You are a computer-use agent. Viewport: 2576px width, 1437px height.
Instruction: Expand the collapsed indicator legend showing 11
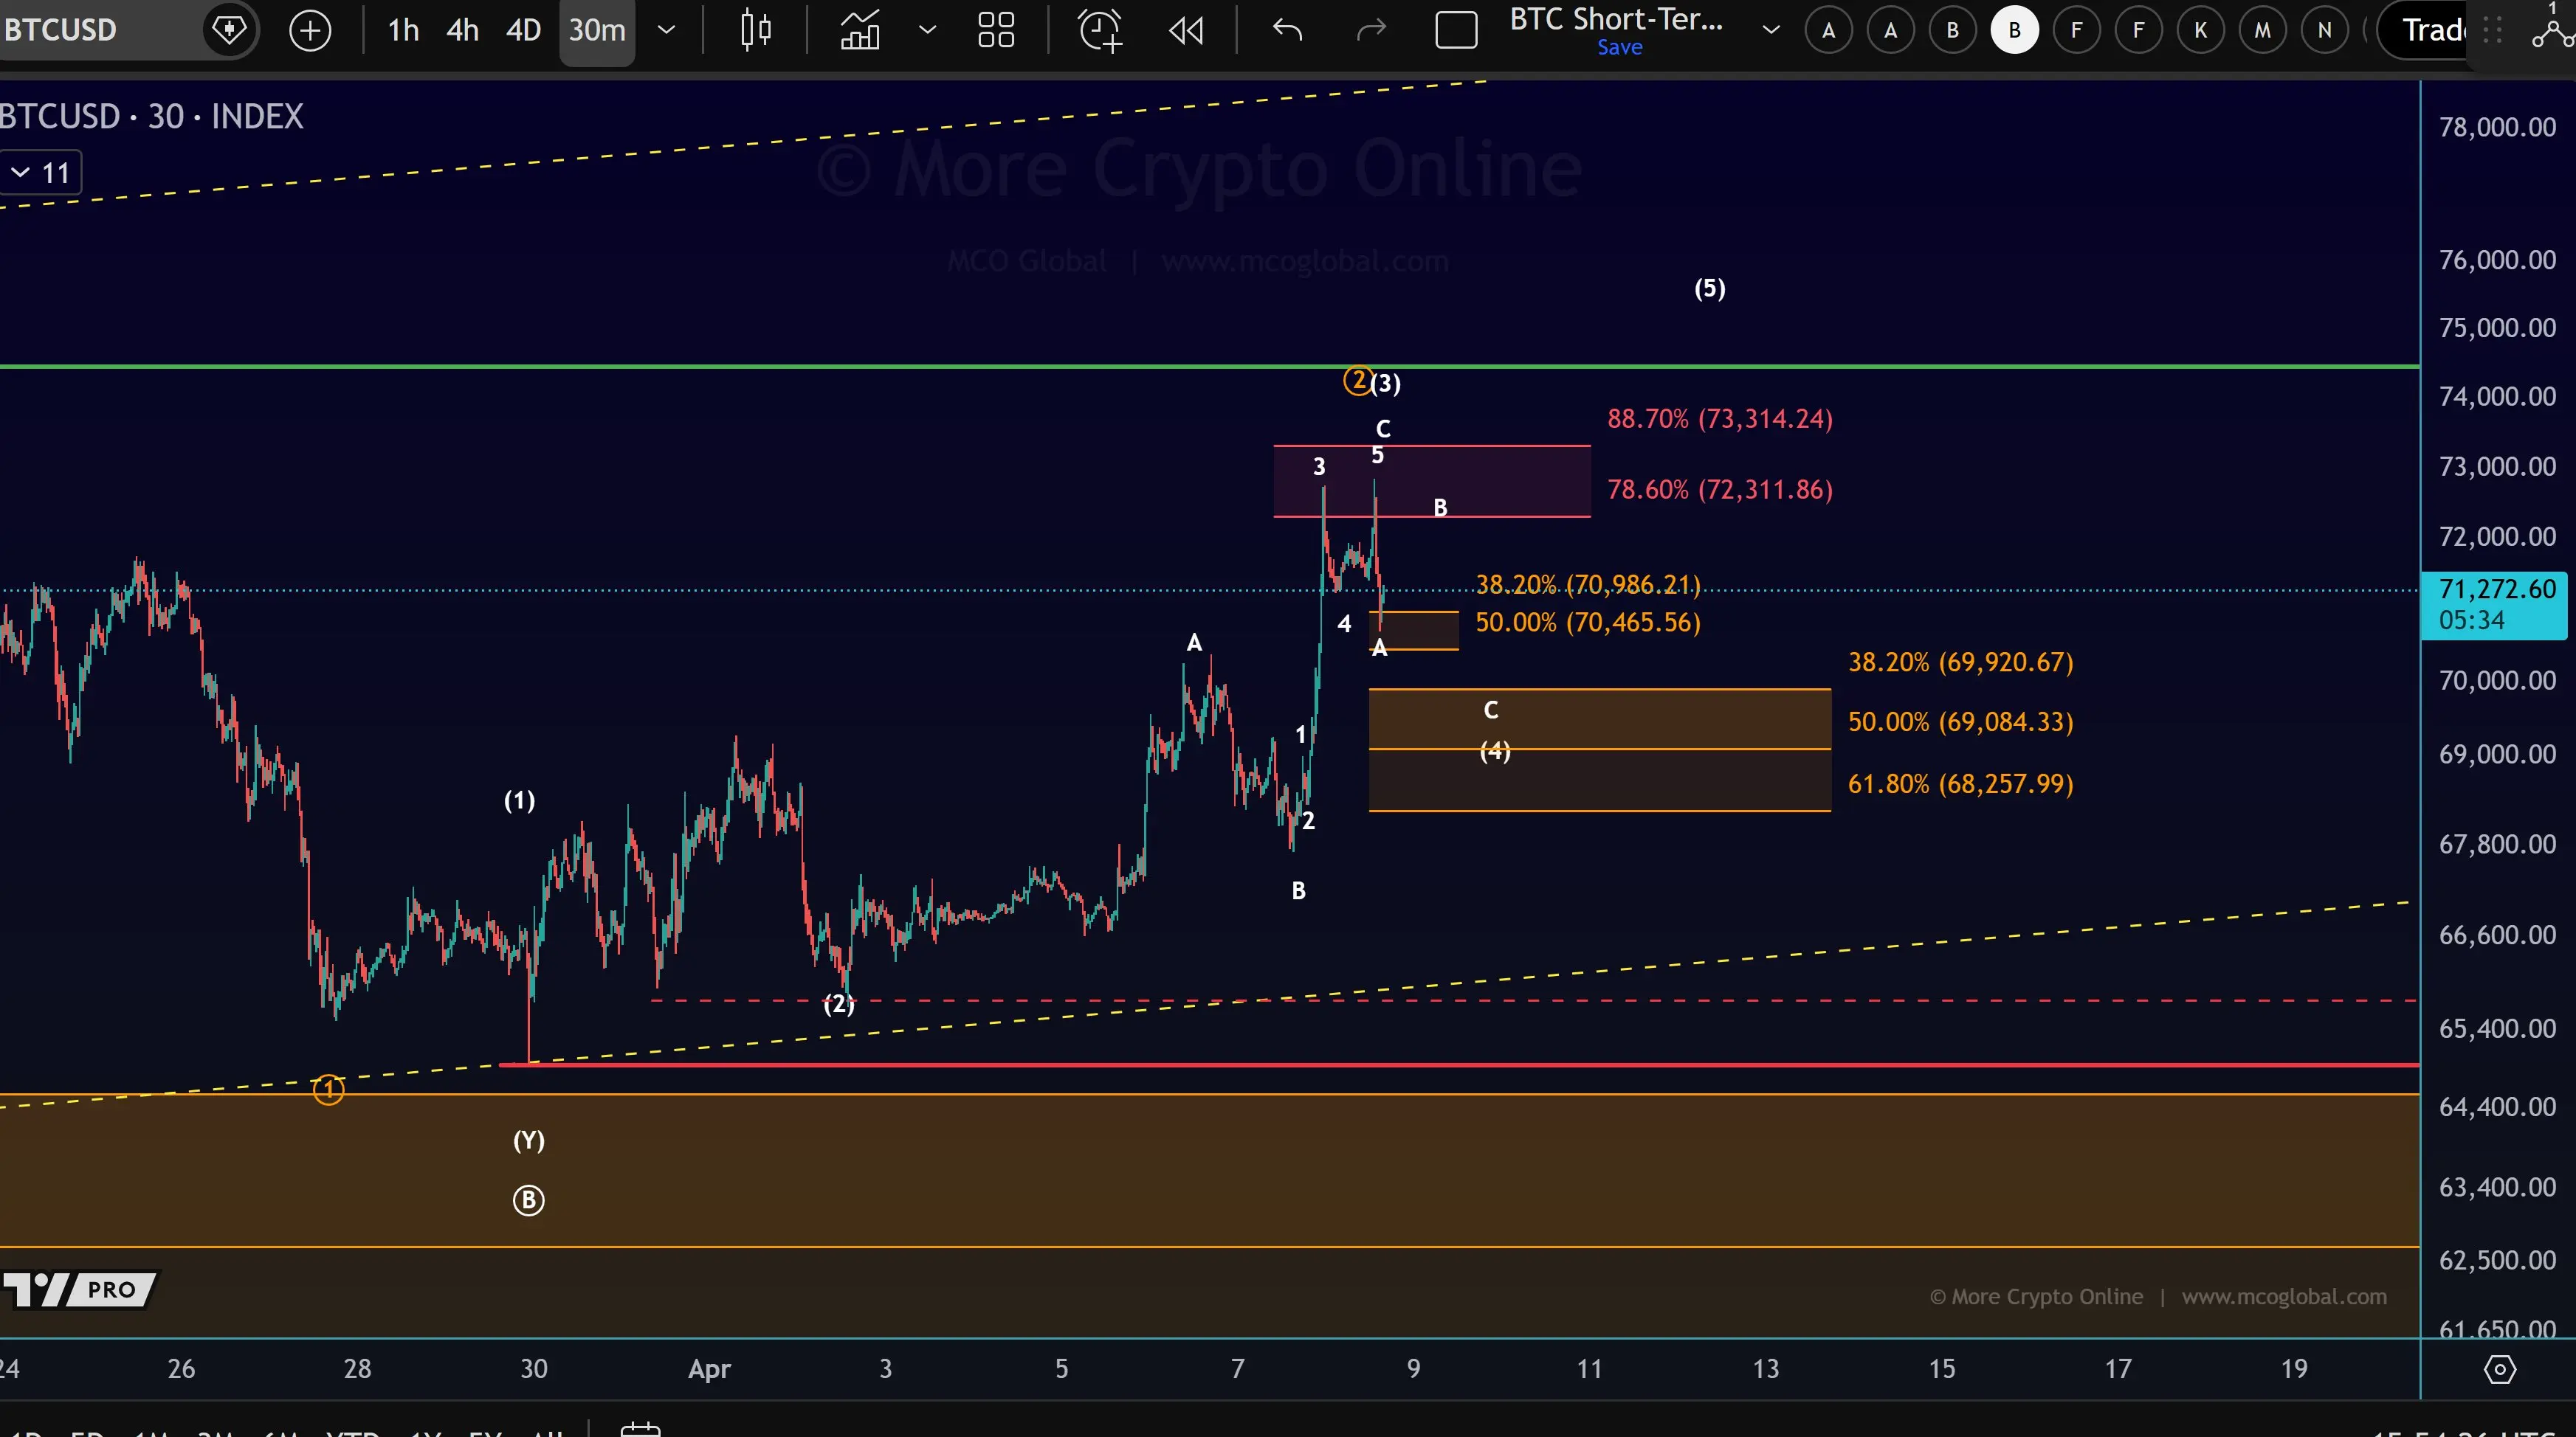40,173
